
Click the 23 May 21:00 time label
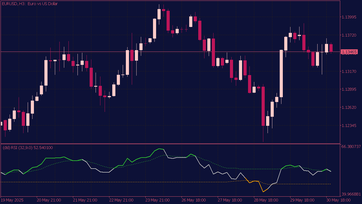157,200
